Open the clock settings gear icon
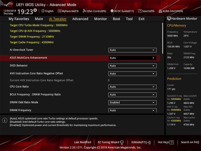The width and height of the screenshot is (201, 151). pos(35,10)
